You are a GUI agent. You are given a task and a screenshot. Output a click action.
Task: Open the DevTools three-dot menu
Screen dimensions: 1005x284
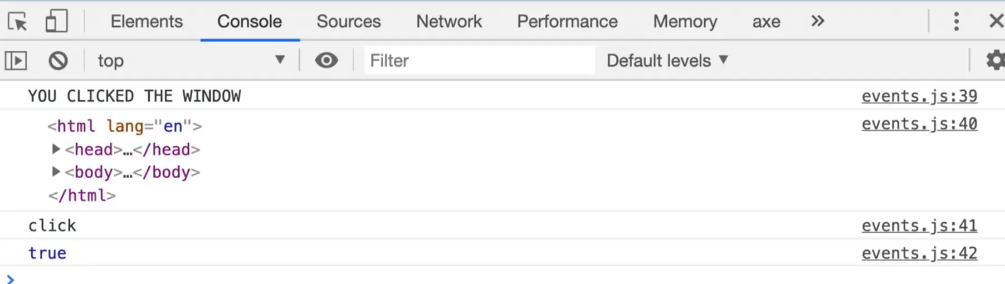[x=956, y=22]
